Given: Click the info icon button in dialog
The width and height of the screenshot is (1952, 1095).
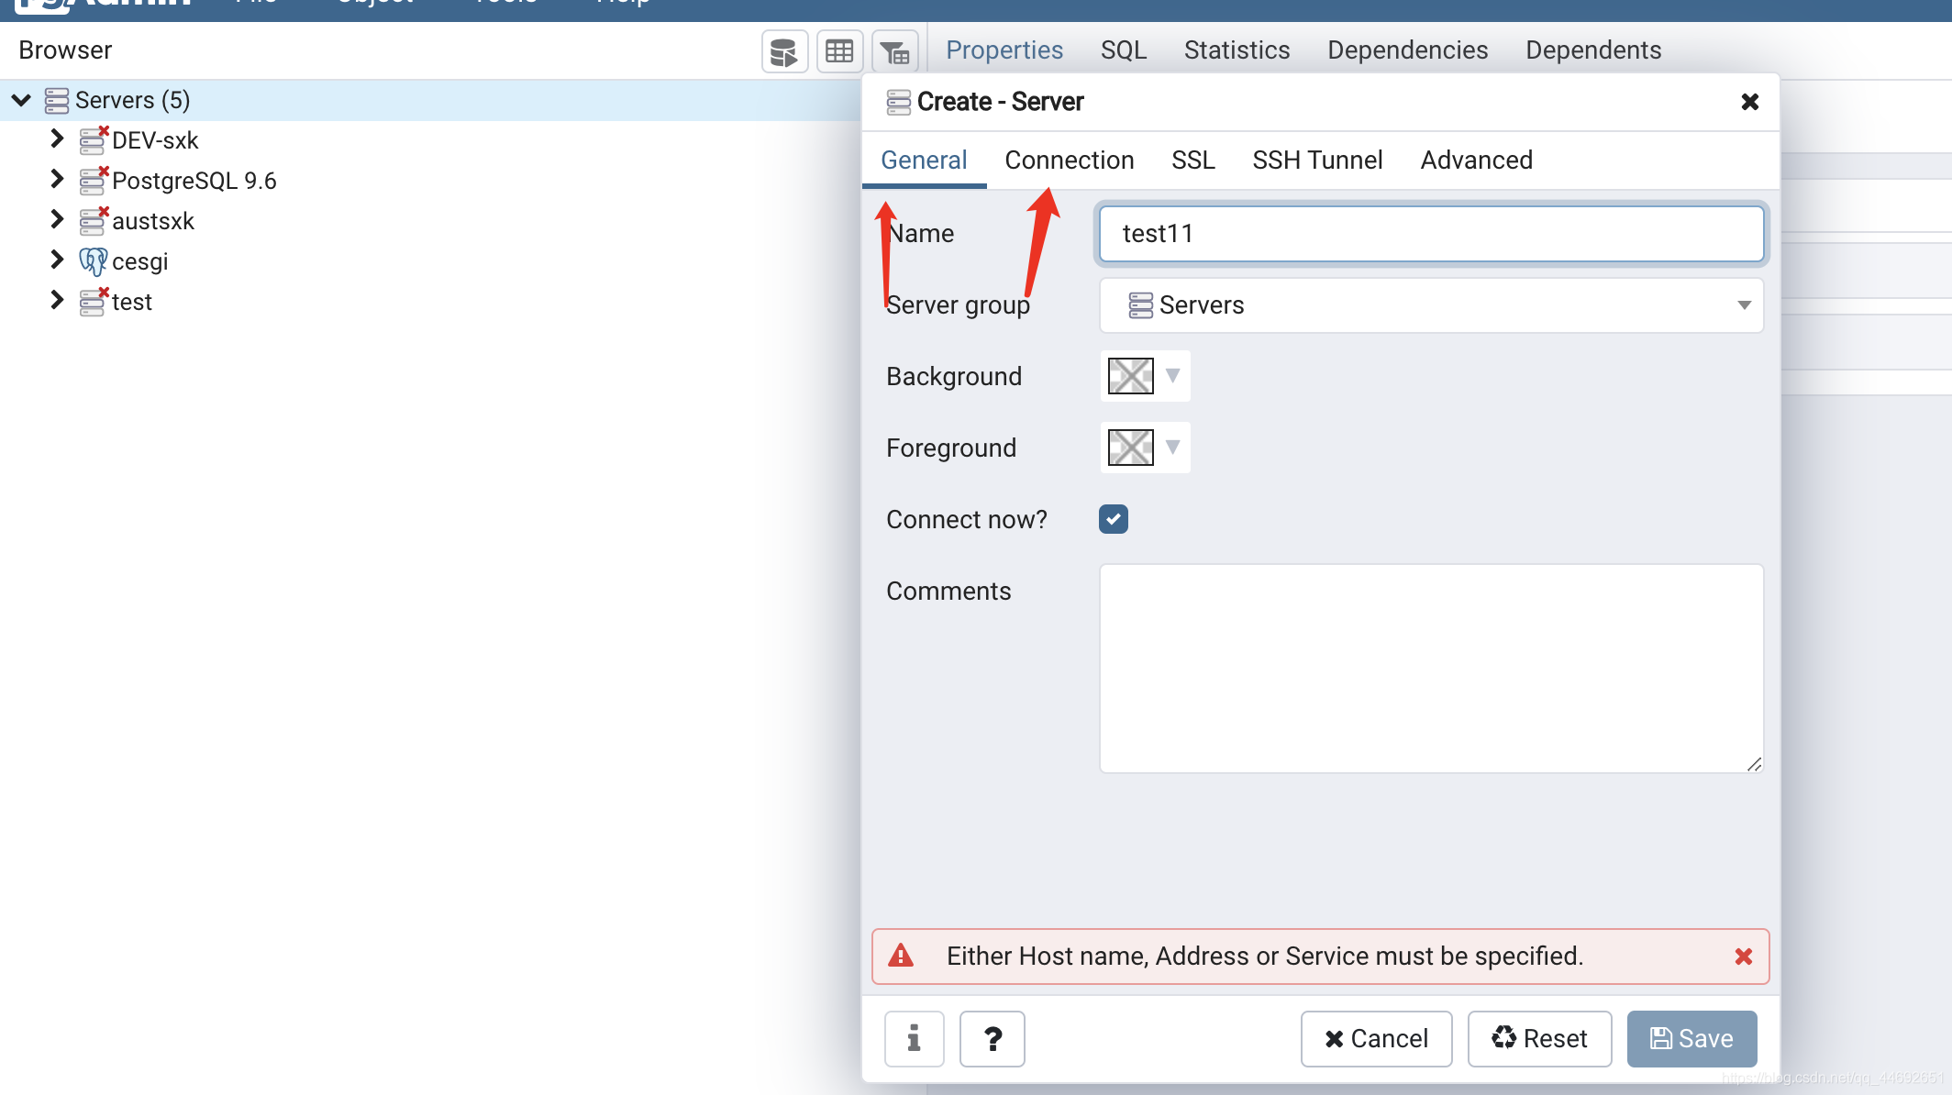Looking at the screenshot, I should click(x=914, y=1039).
